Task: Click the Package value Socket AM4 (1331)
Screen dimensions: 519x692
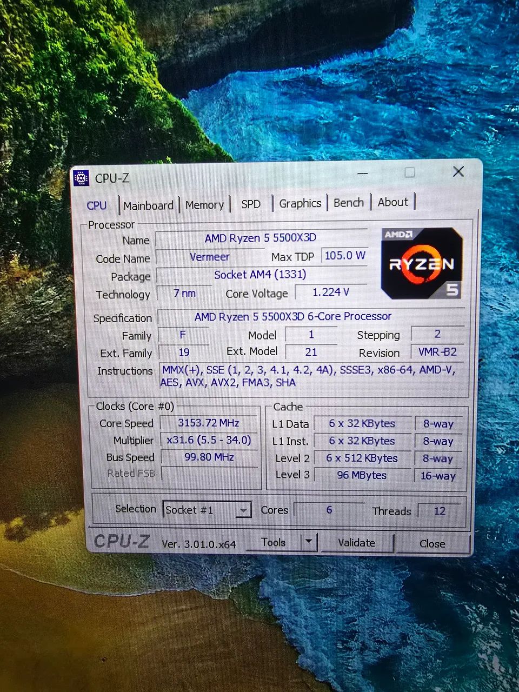Action: point(260,275)
